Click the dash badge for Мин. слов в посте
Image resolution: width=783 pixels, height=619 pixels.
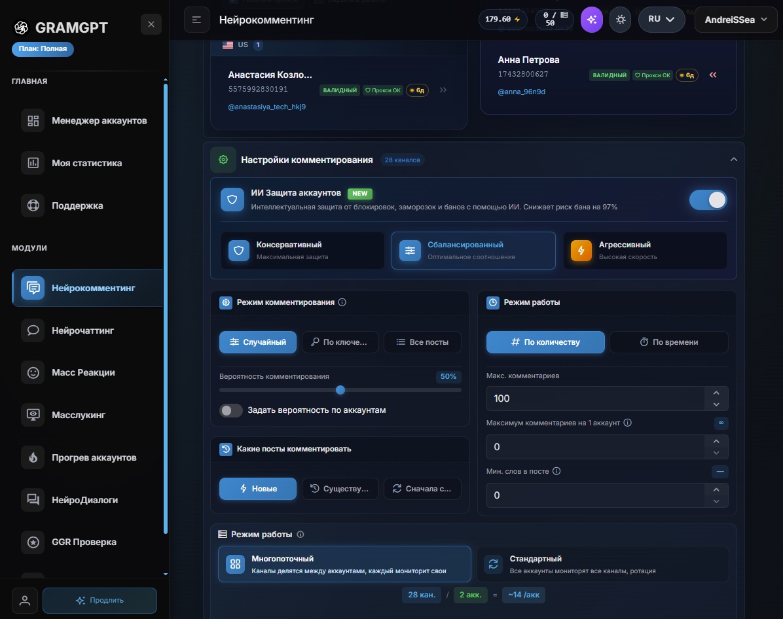click(720, 471)
